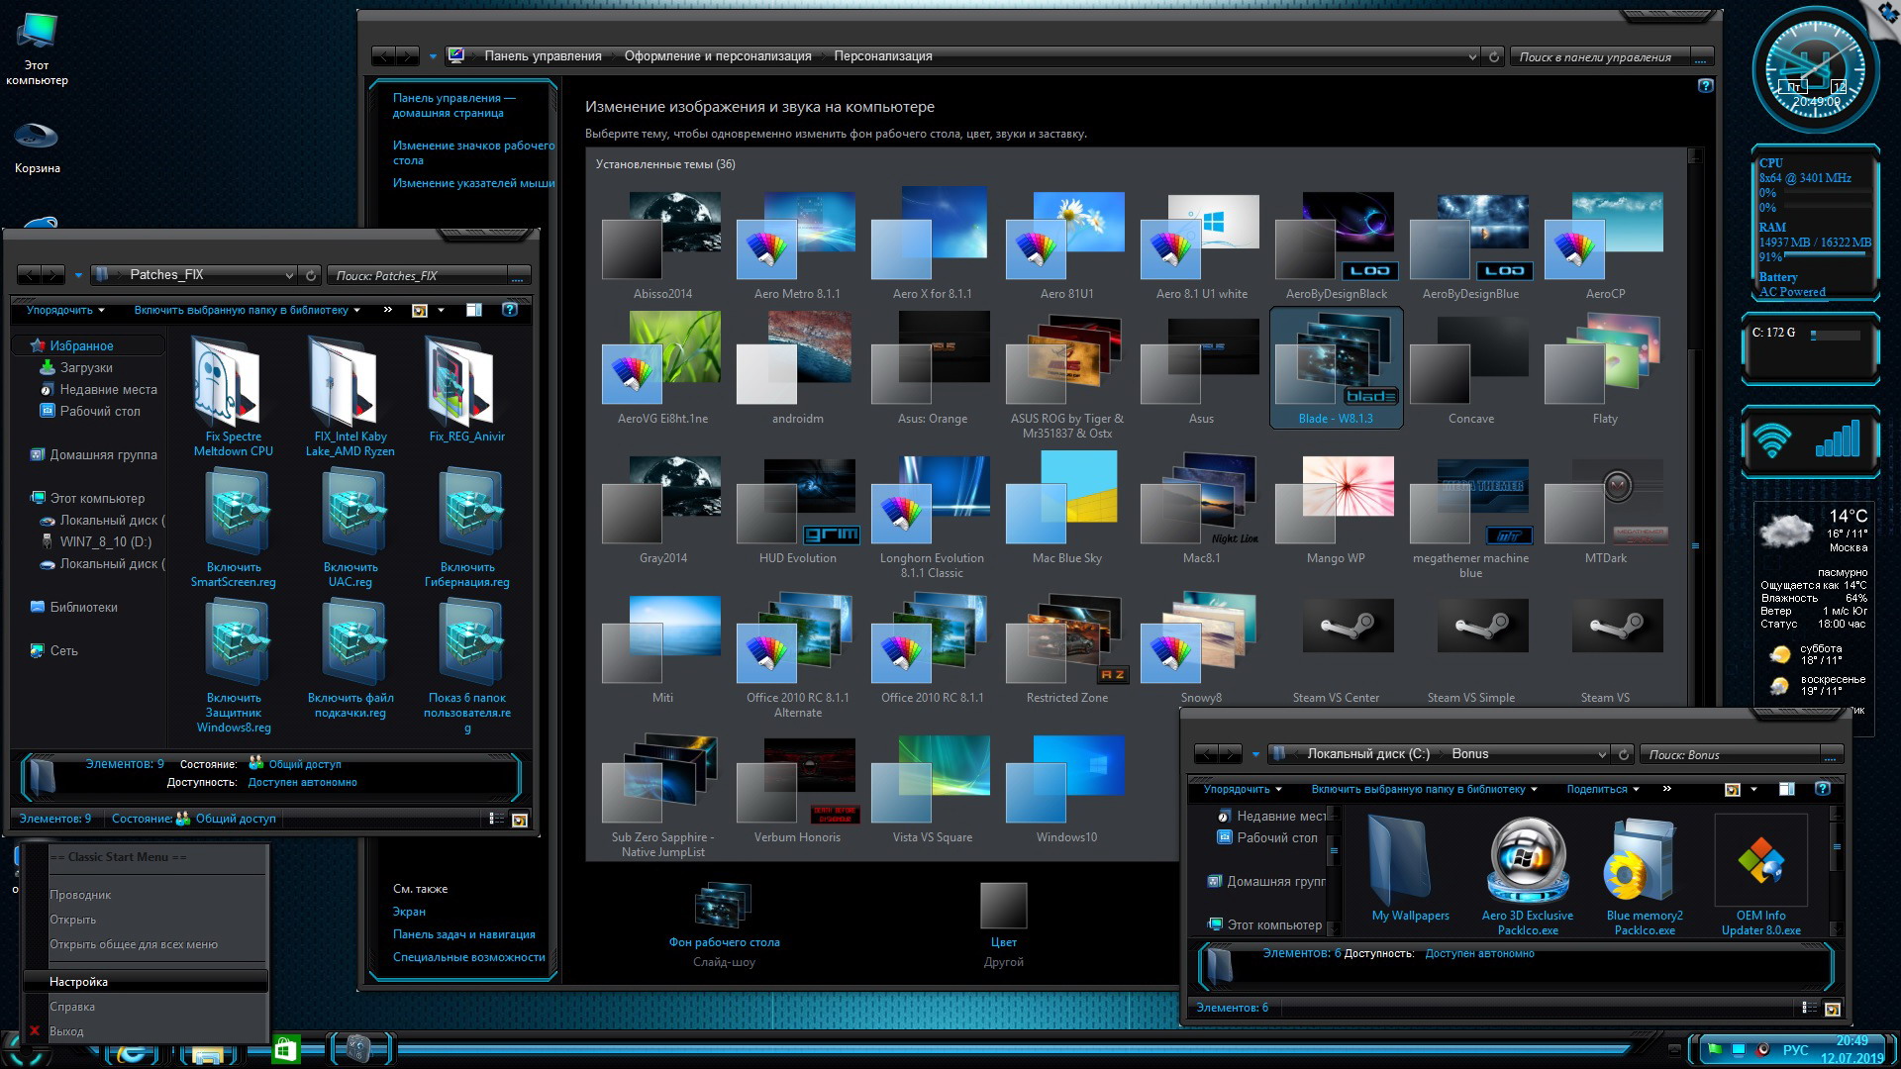This screenshot has width=1901, height=1069.
Task: Switch to large icons view in Patches_FIX status bar
Action: pos(519,819)
